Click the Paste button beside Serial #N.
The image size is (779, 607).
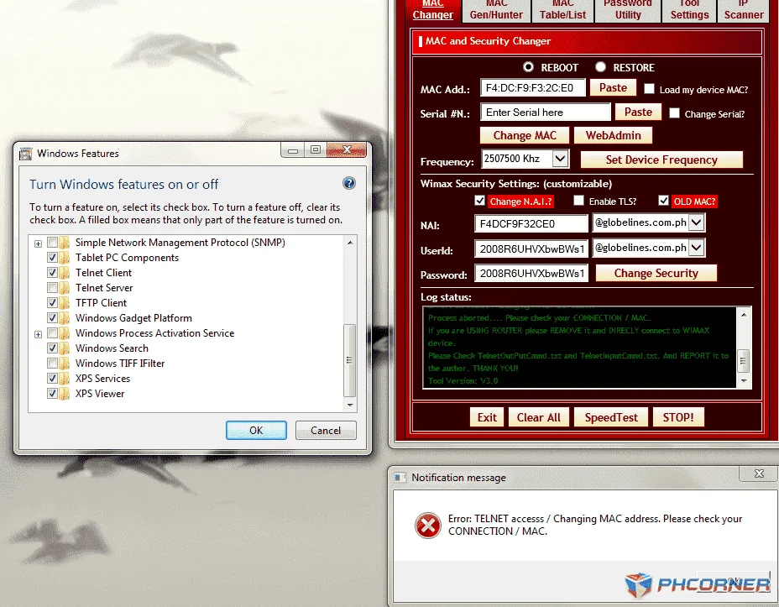(x=638, y=113)
